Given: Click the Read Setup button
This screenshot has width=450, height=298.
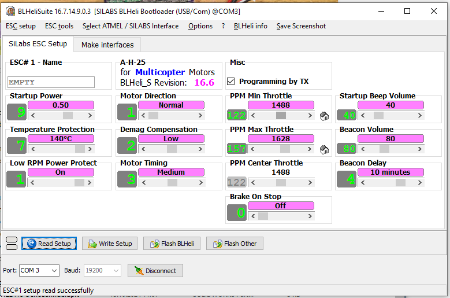Looking at the screenshot, I should 49,244.
